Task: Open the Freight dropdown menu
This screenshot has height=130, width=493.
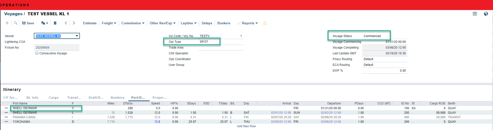Action: (x=109, y=23)
